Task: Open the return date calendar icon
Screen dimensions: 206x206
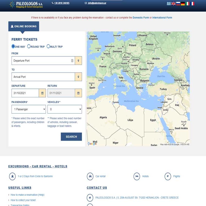Action: point(78,93)
